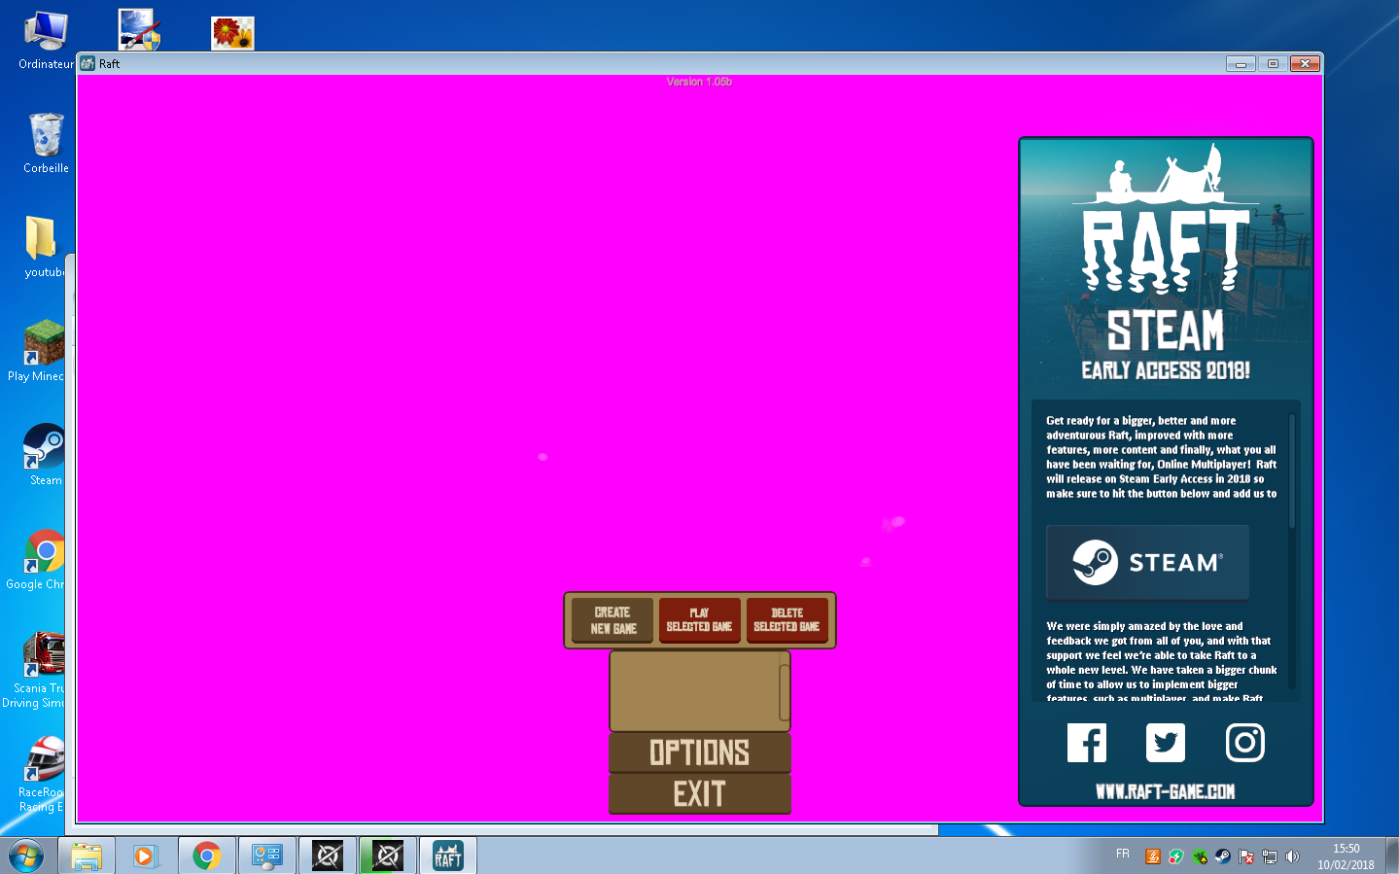Image resolution: width=1399 pixels, height=874 pixels.
Task: Open the Facebook icon in Raft panel
Action: click(1087, 743)
